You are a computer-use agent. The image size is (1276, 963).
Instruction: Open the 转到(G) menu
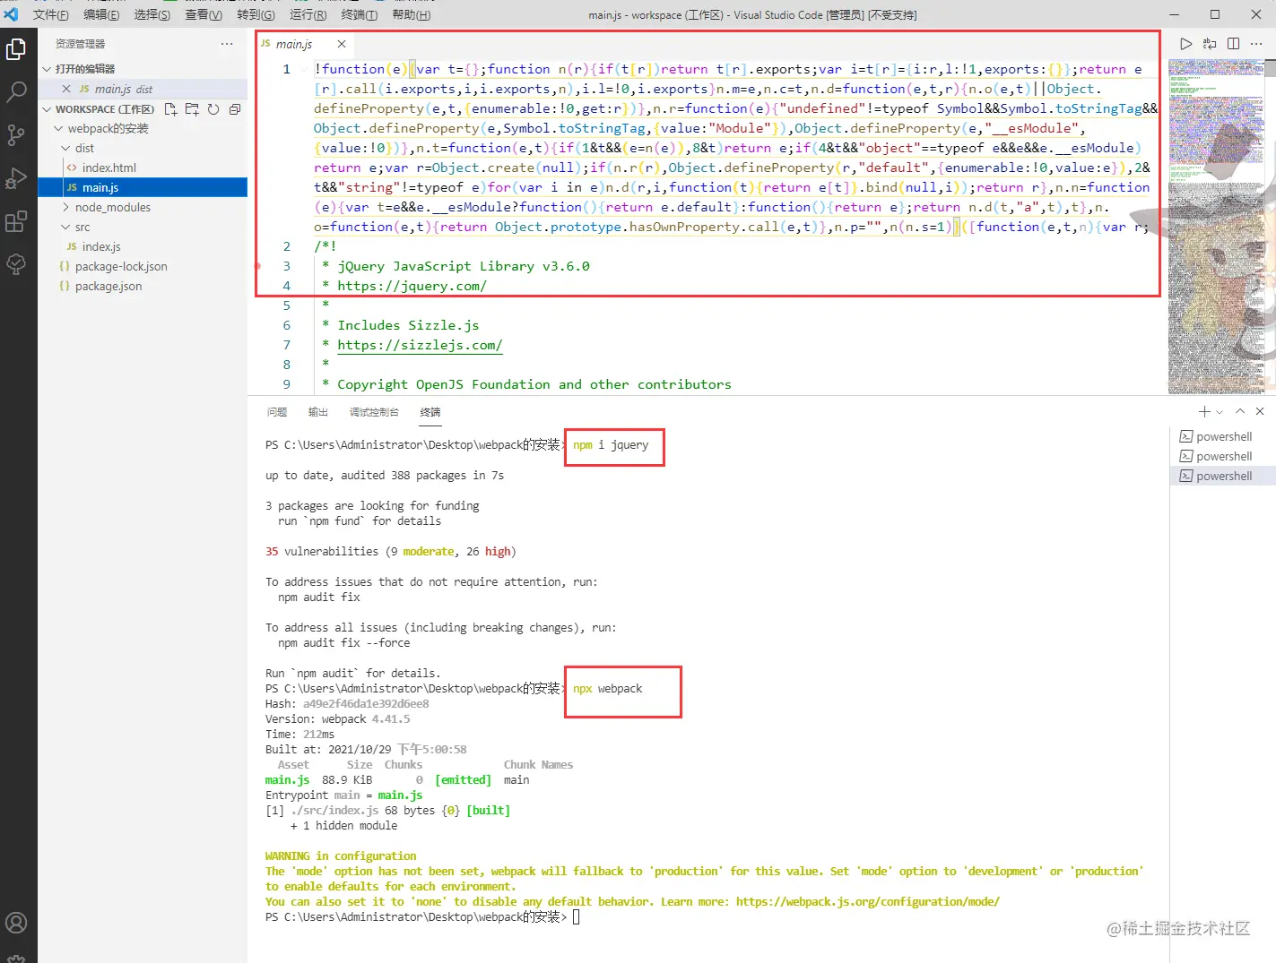(256, 14)
